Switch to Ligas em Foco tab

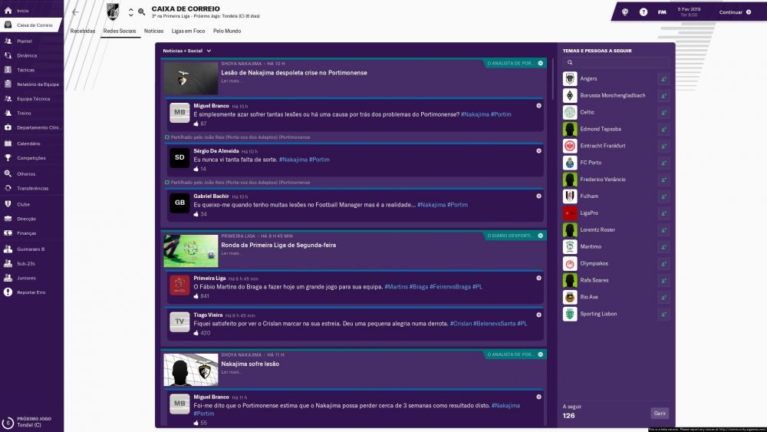[189, 31]
